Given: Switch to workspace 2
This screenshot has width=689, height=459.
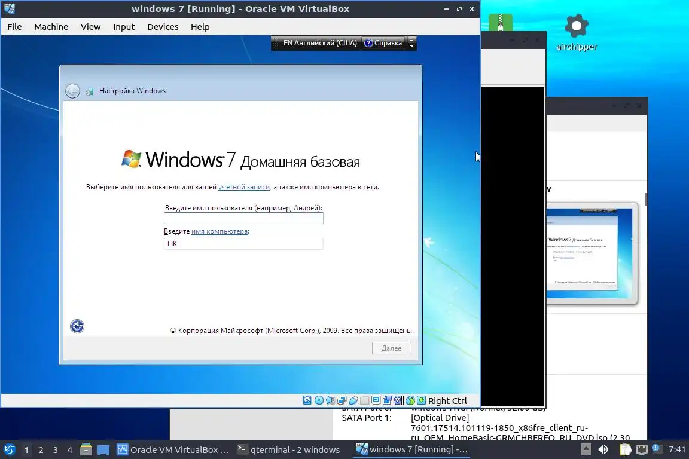Looking at the screenshot, I should (x=41, y=450).
